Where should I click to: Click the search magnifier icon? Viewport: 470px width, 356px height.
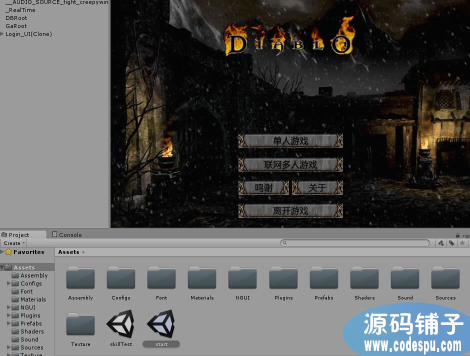(285, 243)
